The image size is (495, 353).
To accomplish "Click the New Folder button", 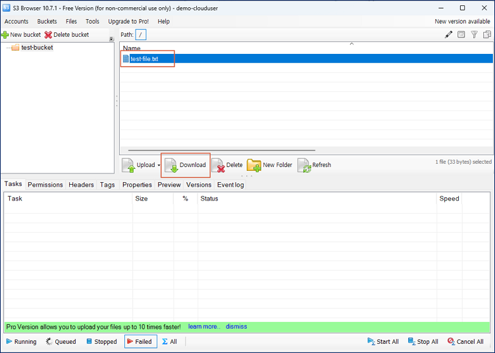I will coord(270,165).
